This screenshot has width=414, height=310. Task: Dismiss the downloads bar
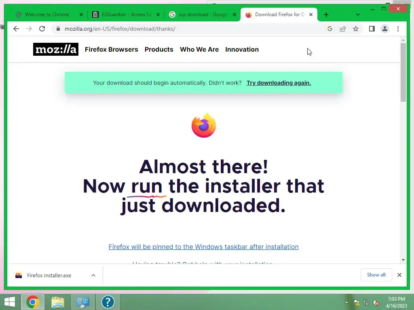[399, 275]
